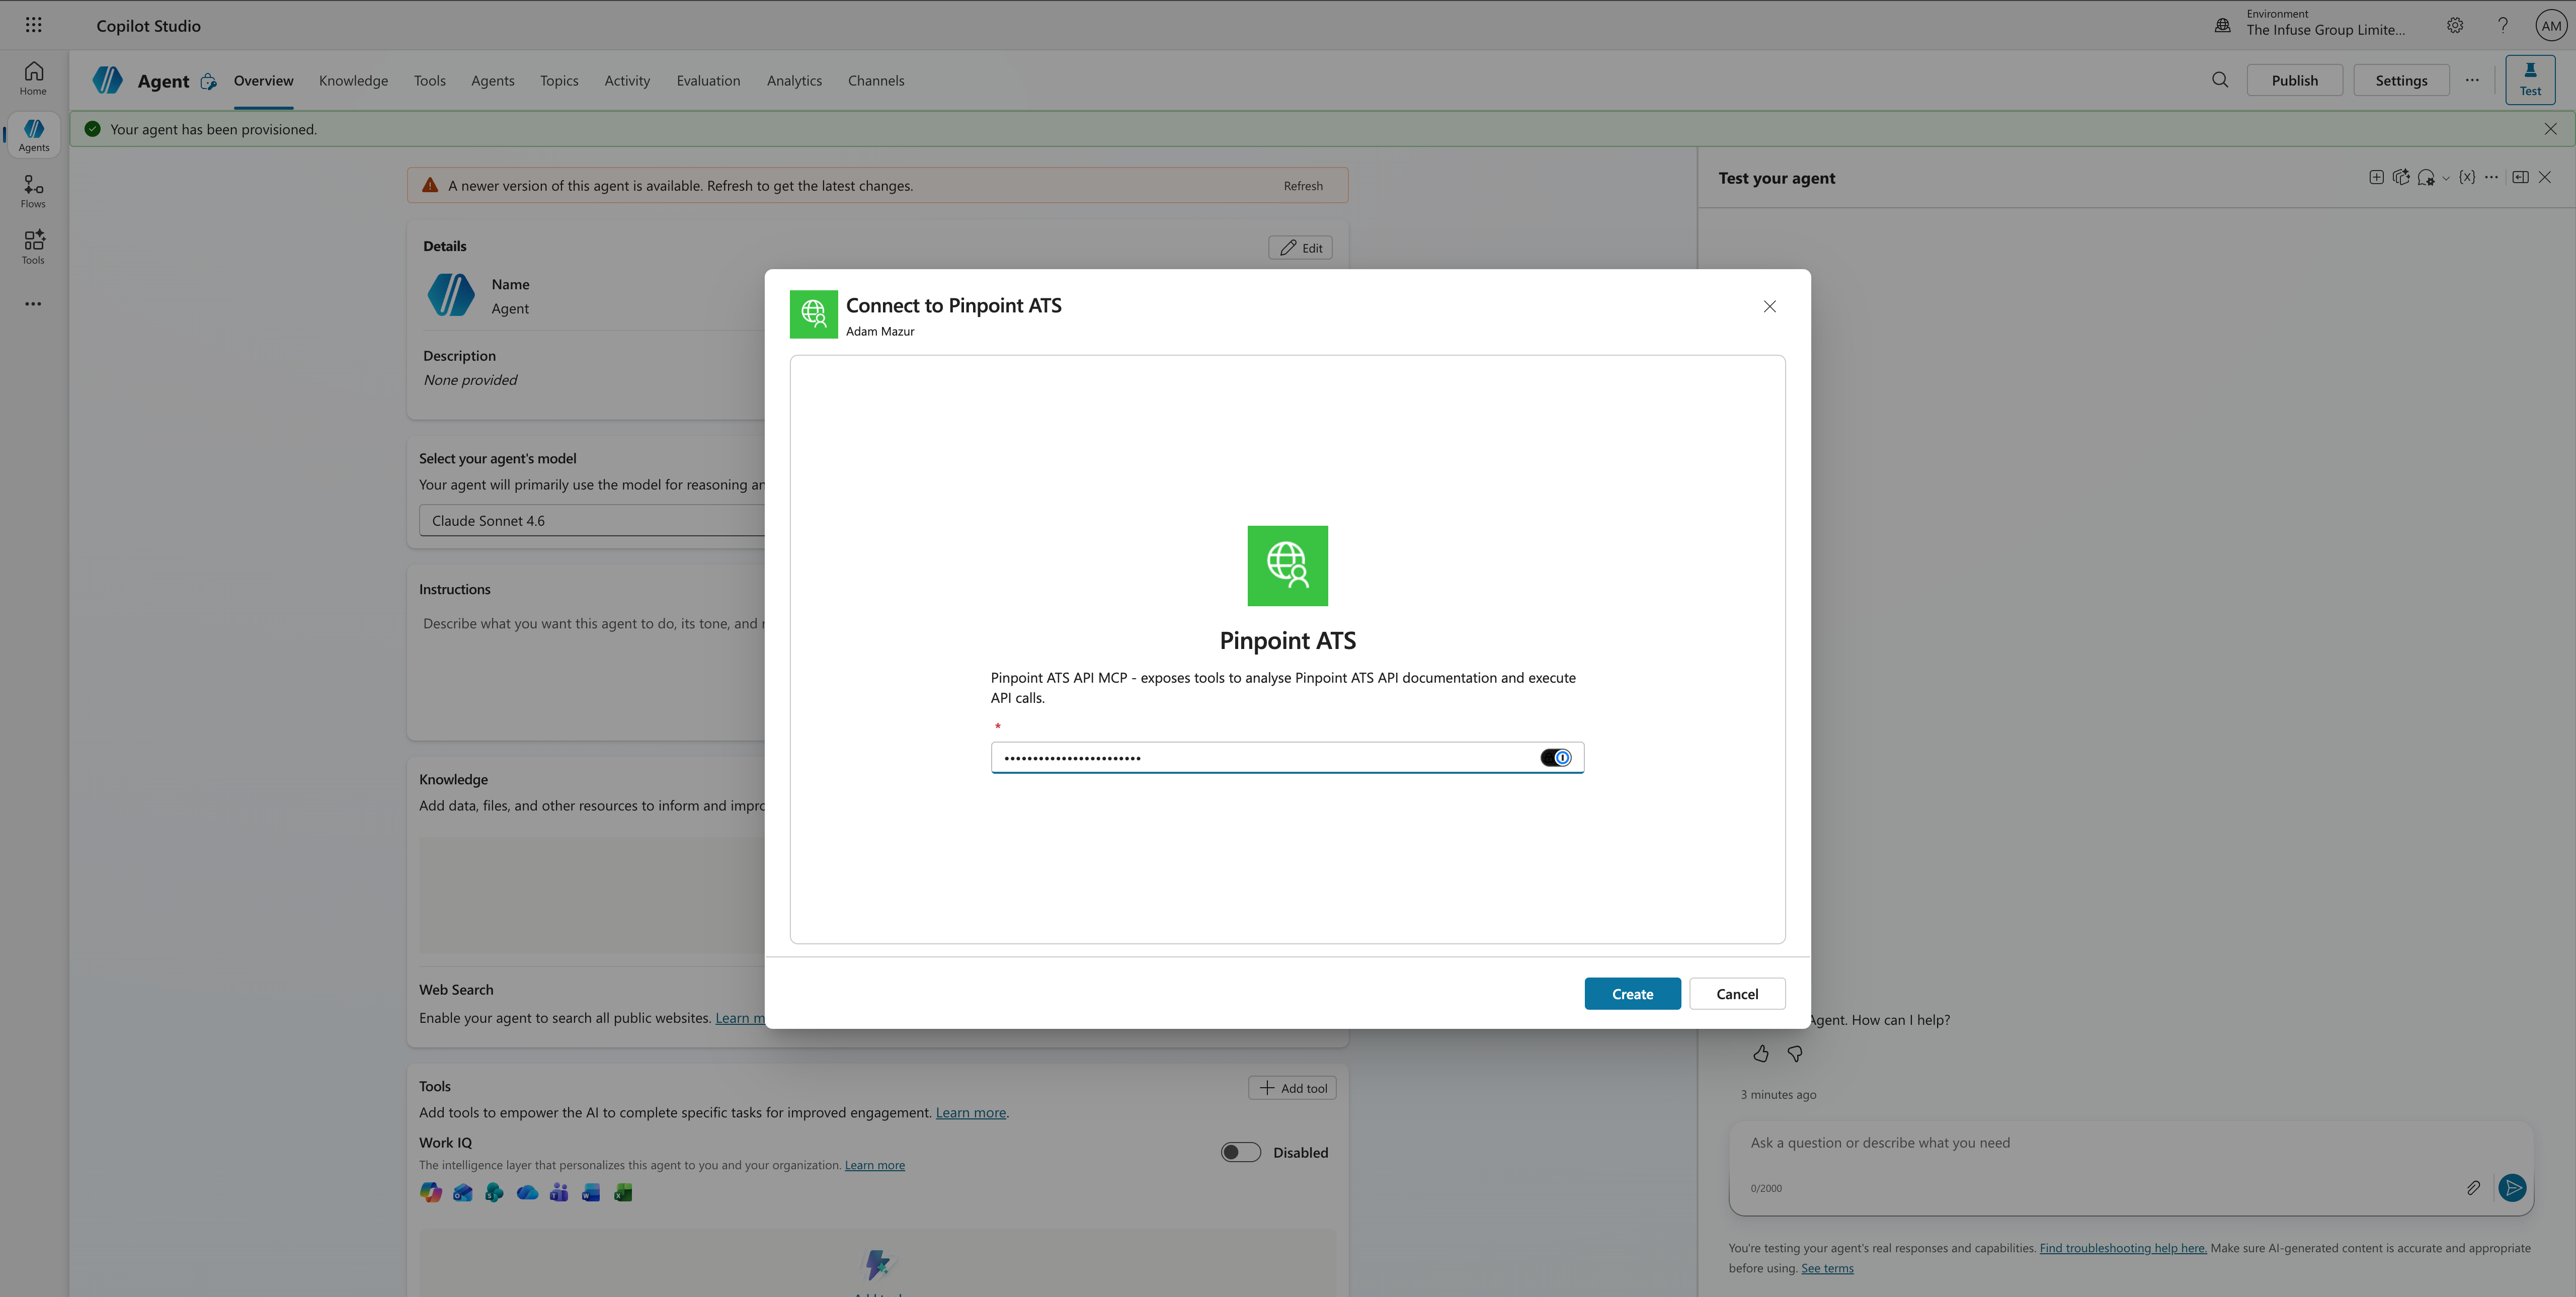
Task: Click the SharePoint icon under Work IQ
Action: click(494, 1192)
